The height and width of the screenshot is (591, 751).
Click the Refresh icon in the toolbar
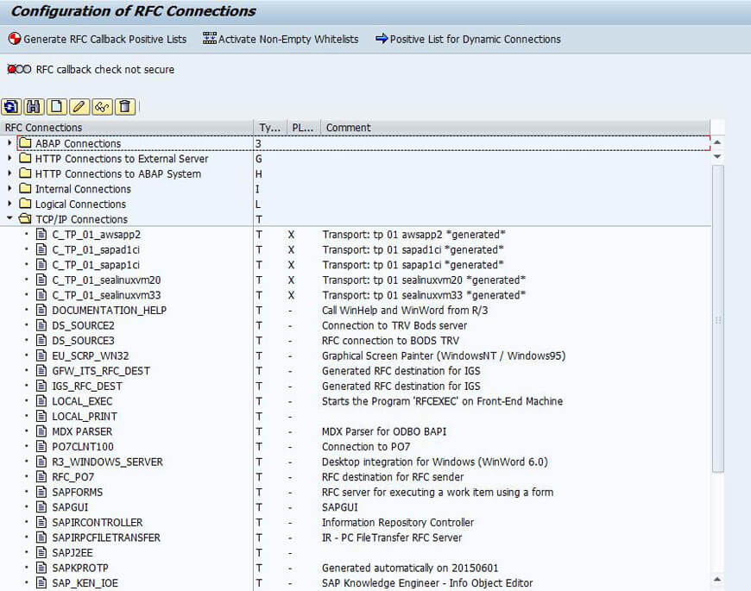[x=11, y=107]
